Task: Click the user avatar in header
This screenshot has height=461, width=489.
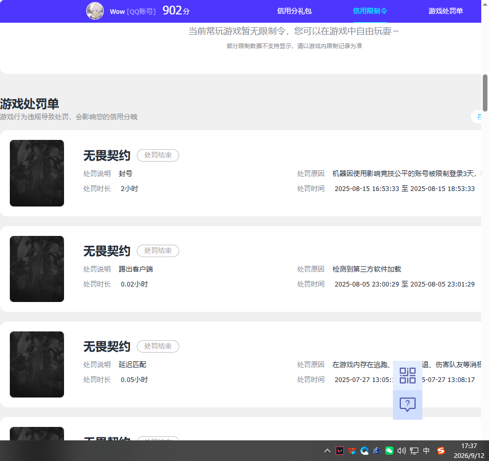Action: 95,11
